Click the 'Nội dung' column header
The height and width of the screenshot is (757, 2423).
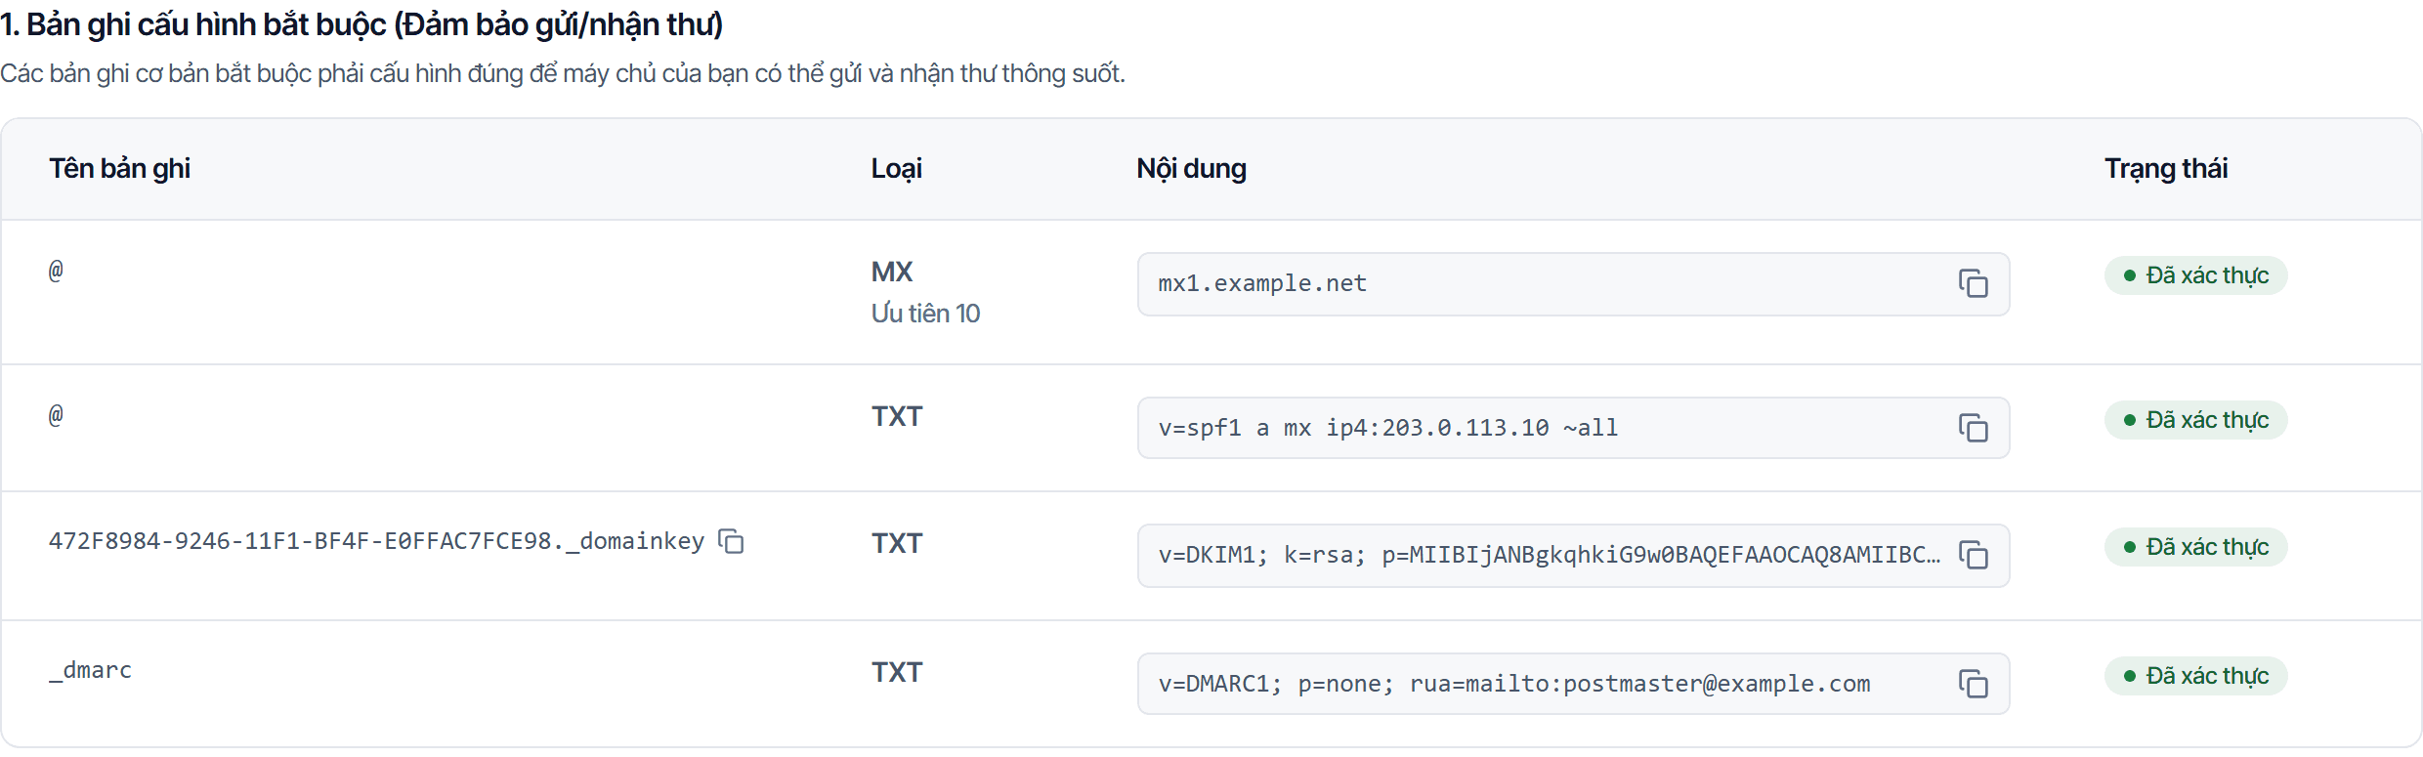point(1191,169)
